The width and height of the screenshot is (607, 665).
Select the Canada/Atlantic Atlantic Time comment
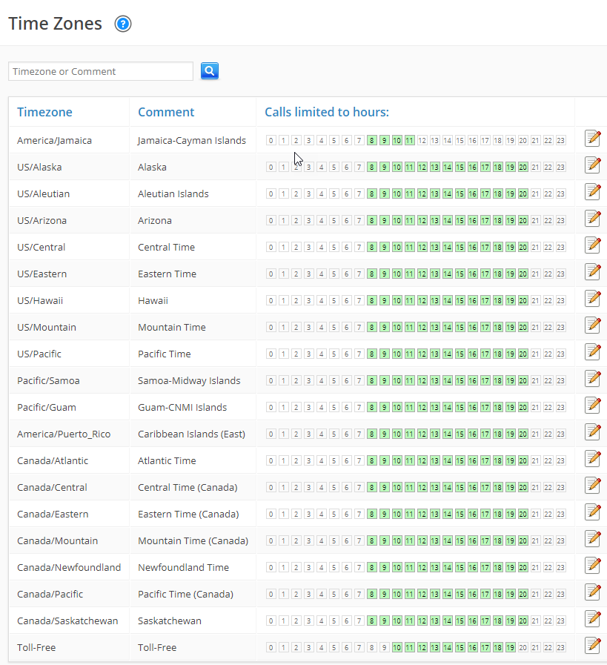click(167, 461)
